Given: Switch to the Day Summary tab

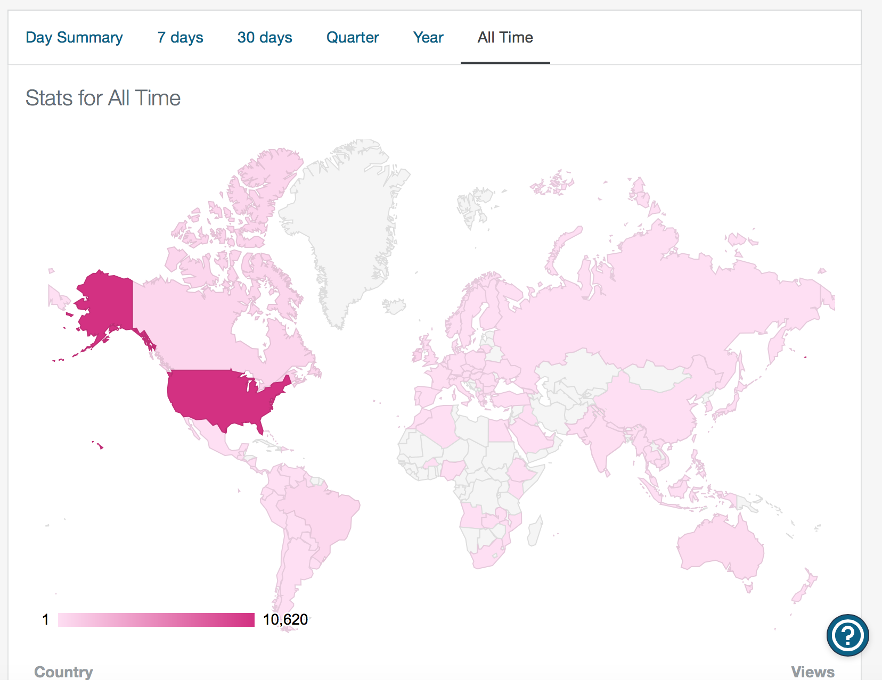Looking at the screenshot, I should tap(74, 37).
